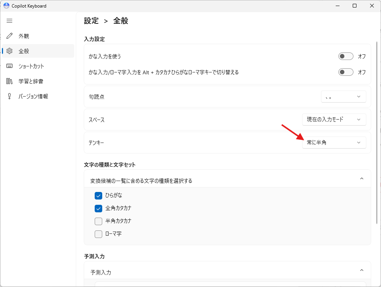Click the 入力設定 section heading
The image size is (381, 287).
click(94, 39)
